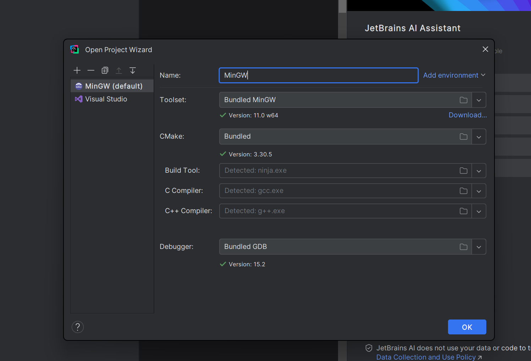Select Visual Studio toolchain
531x361 pixels.
coord(112,99)
